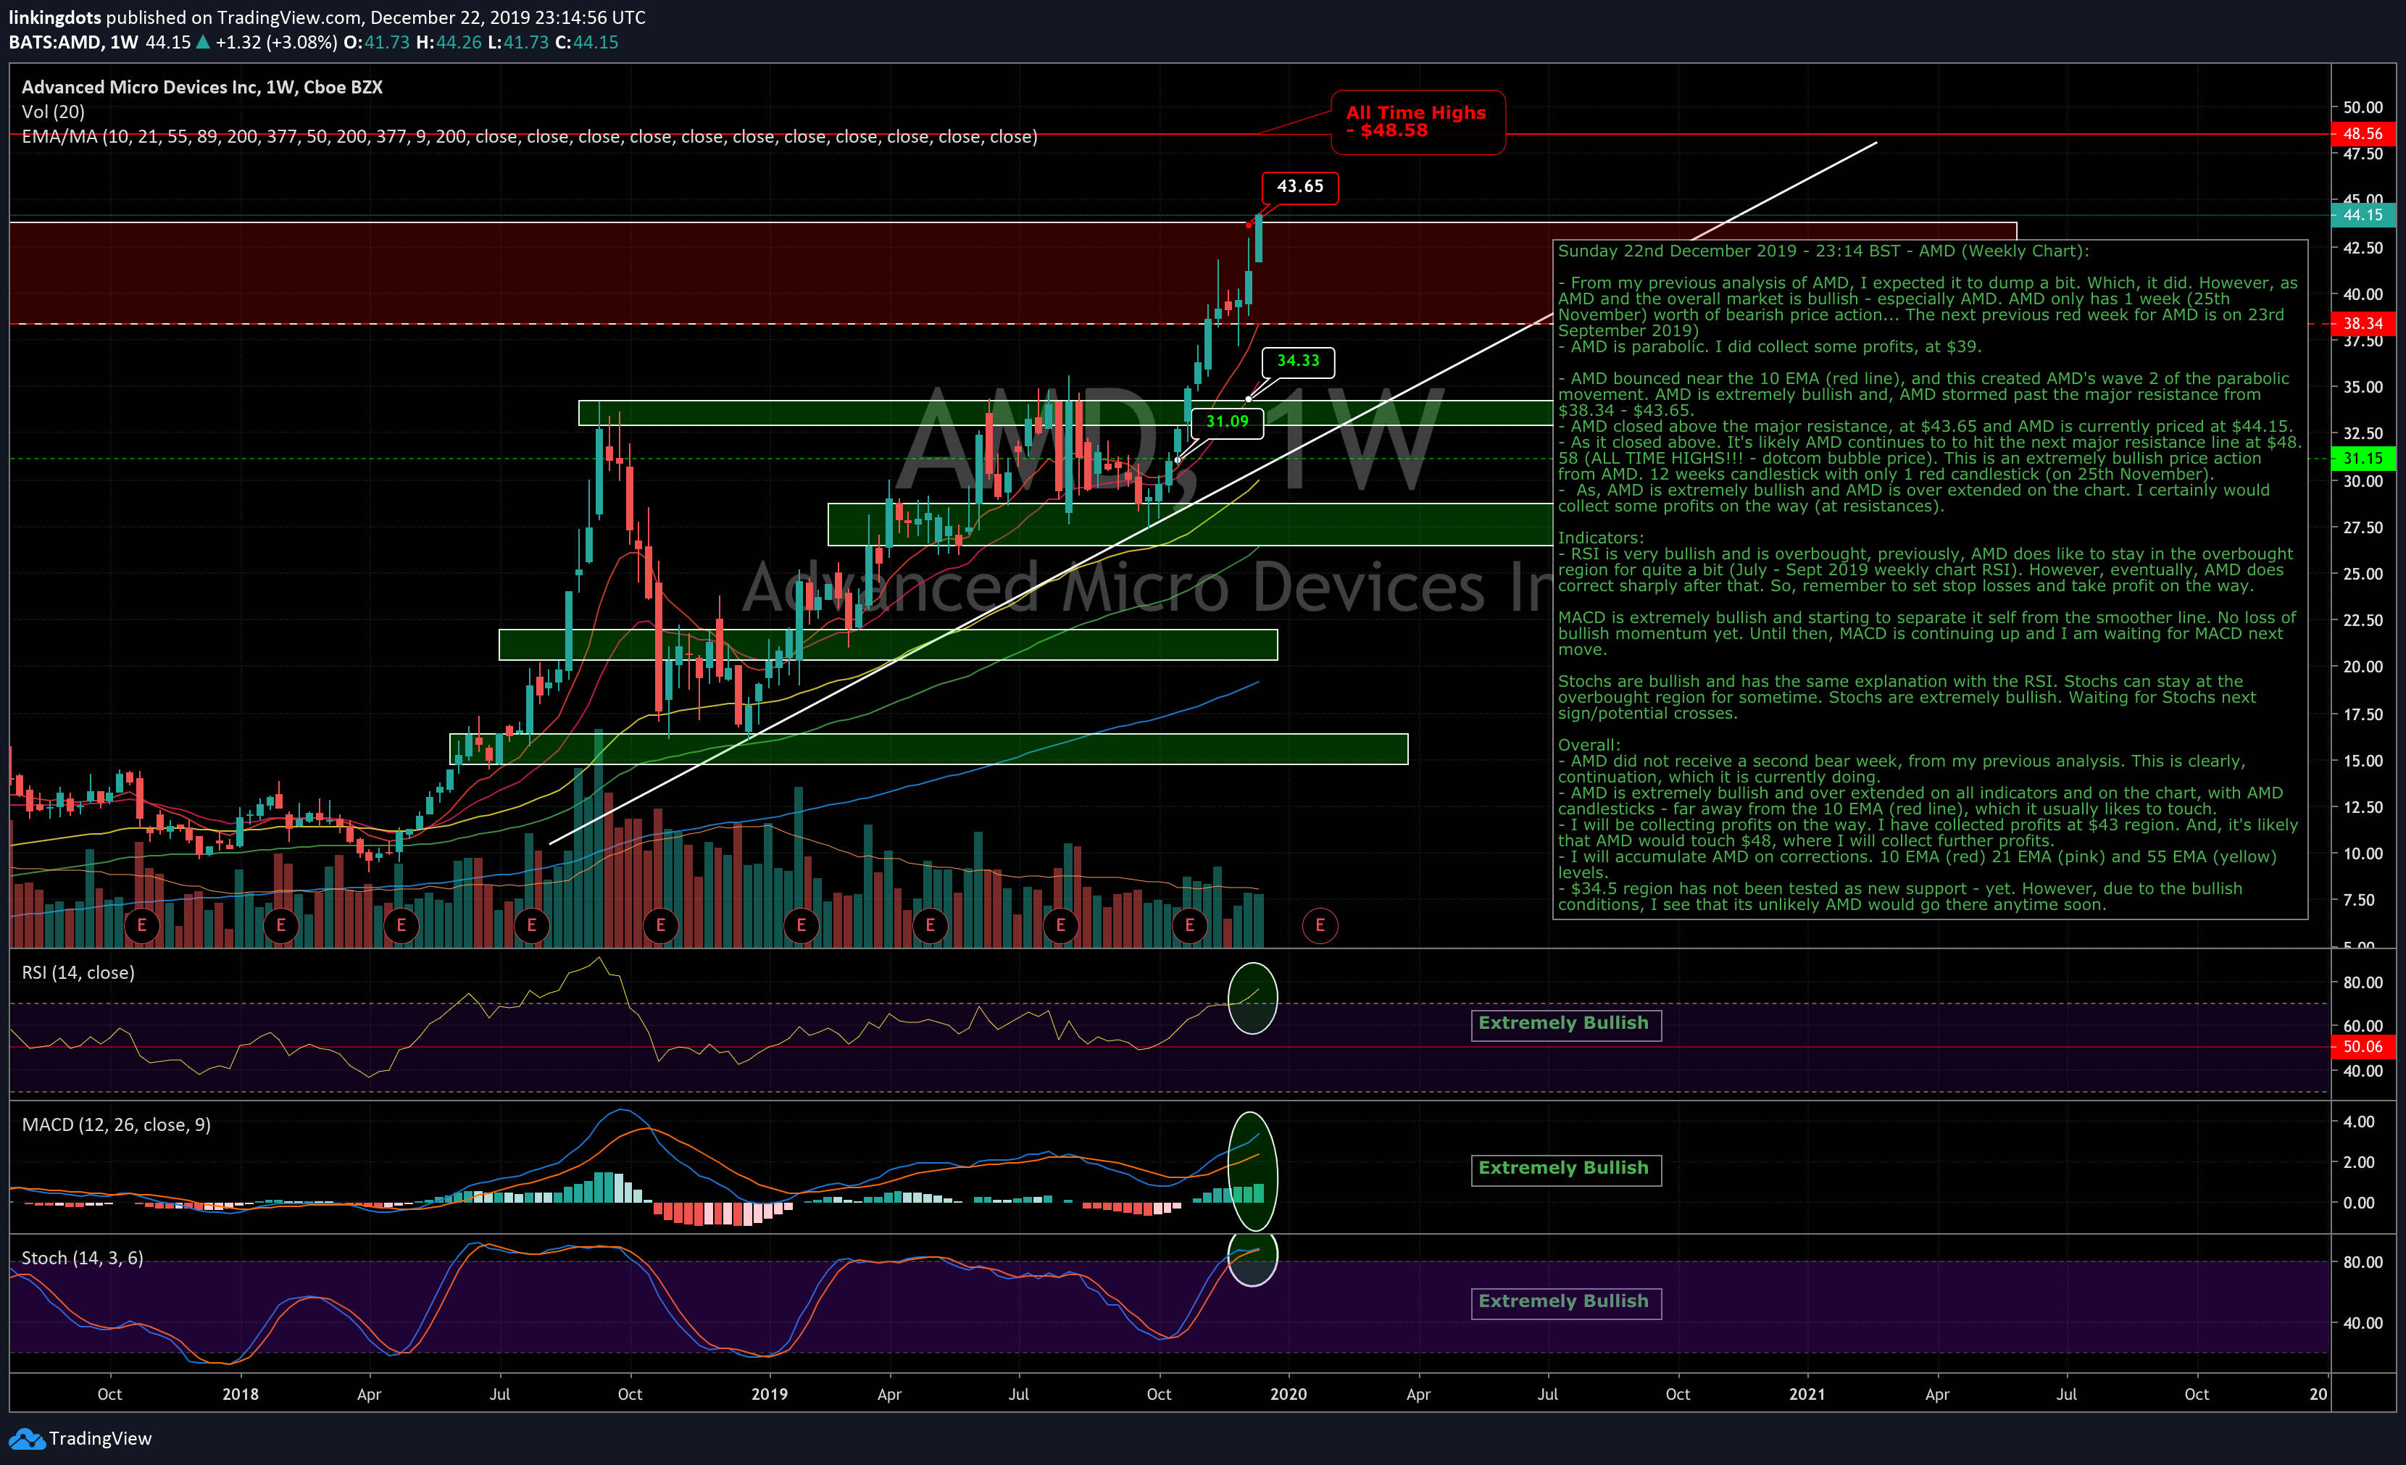Click the green 31.15 price axis tag

point(2362,458)
